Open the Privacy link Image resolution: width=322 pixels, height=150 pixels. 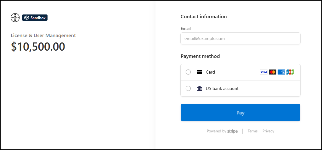[268, 131]
